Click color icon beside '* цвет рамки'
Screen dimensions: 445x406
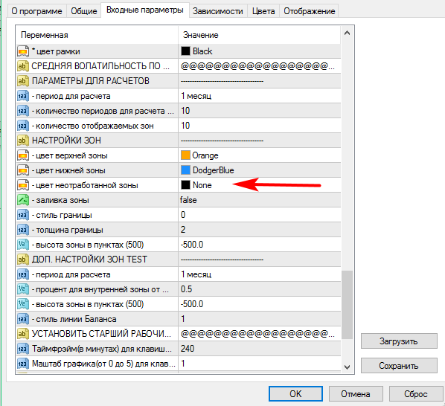[x=23, y=51]
